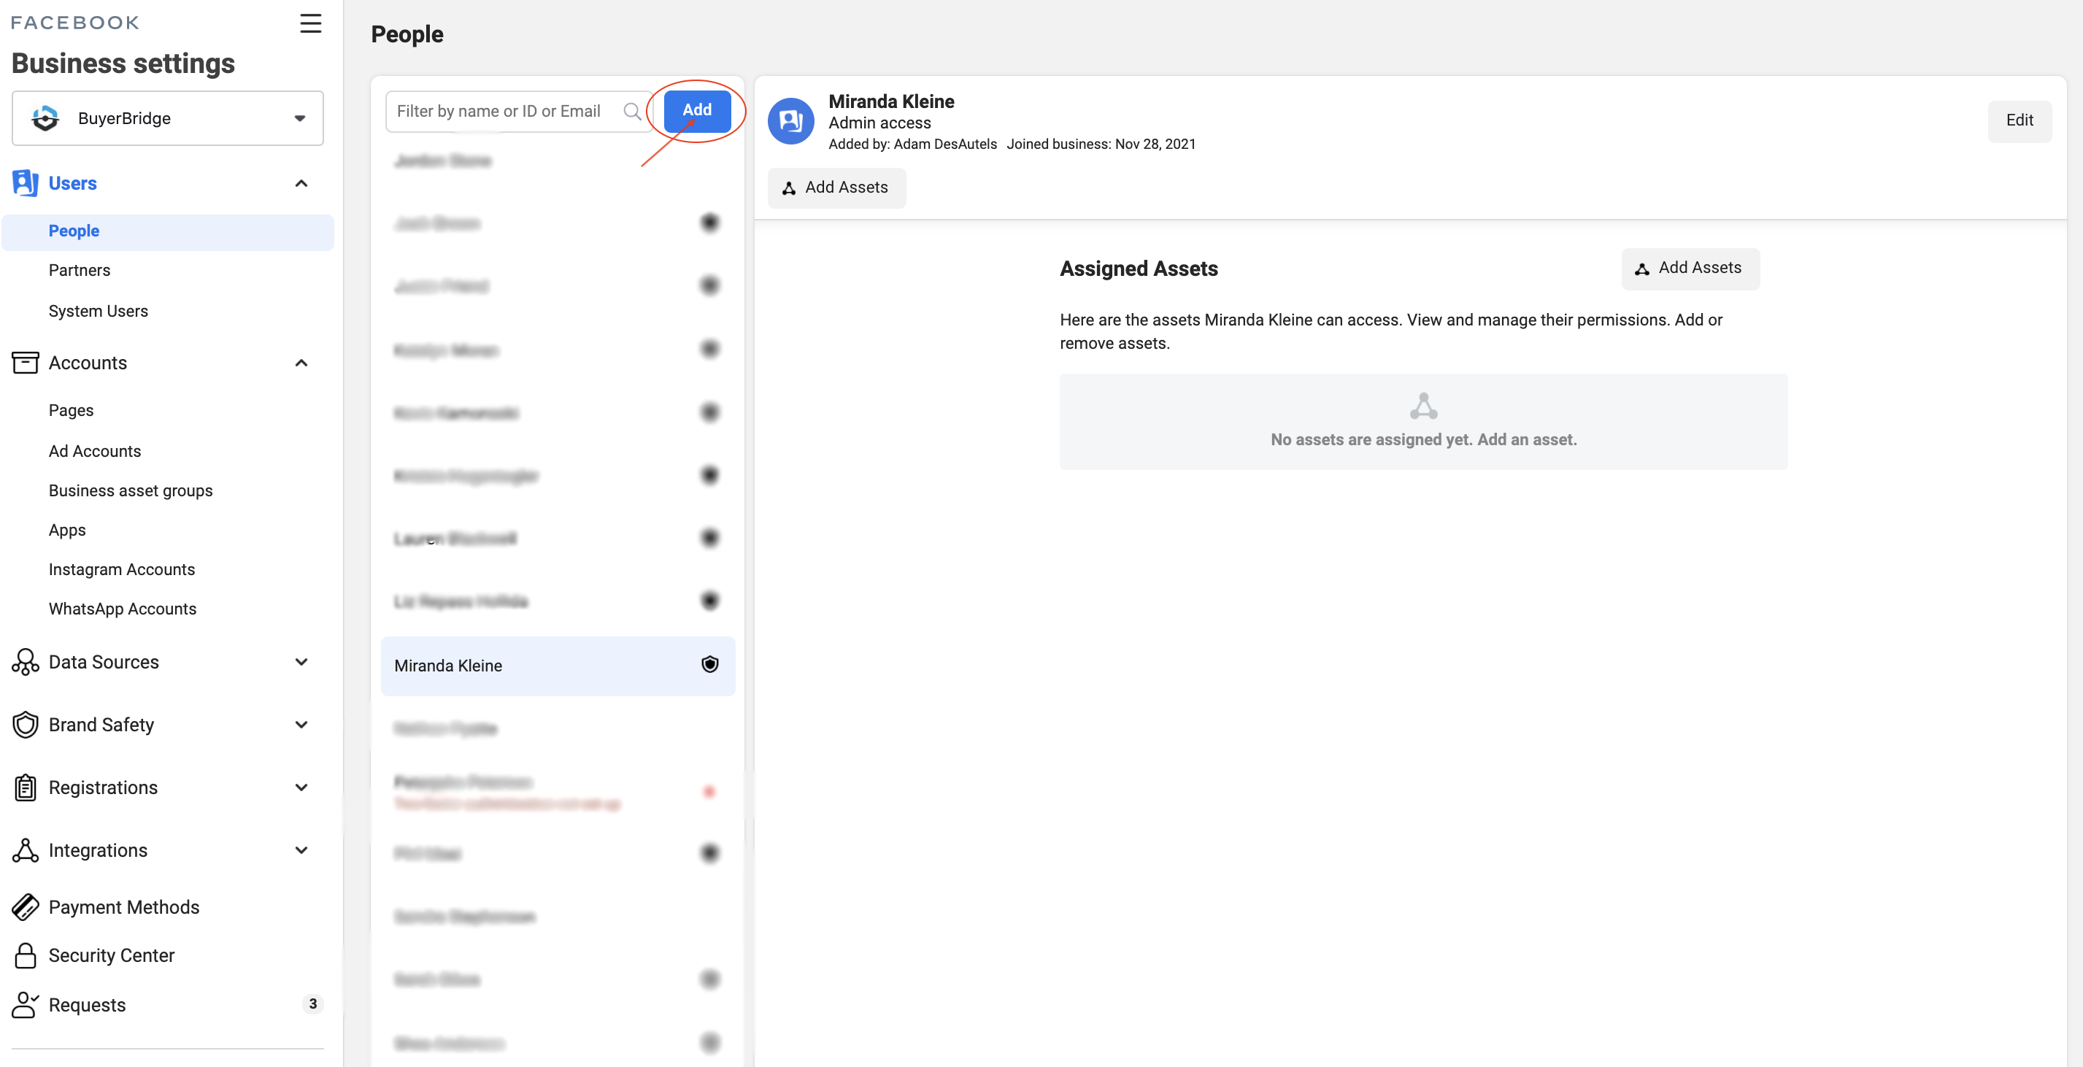Click 'Added by: Adam DesAutels' text
The width and height of the screenshot is (2083, 1067).
click(x=912, y=145)
